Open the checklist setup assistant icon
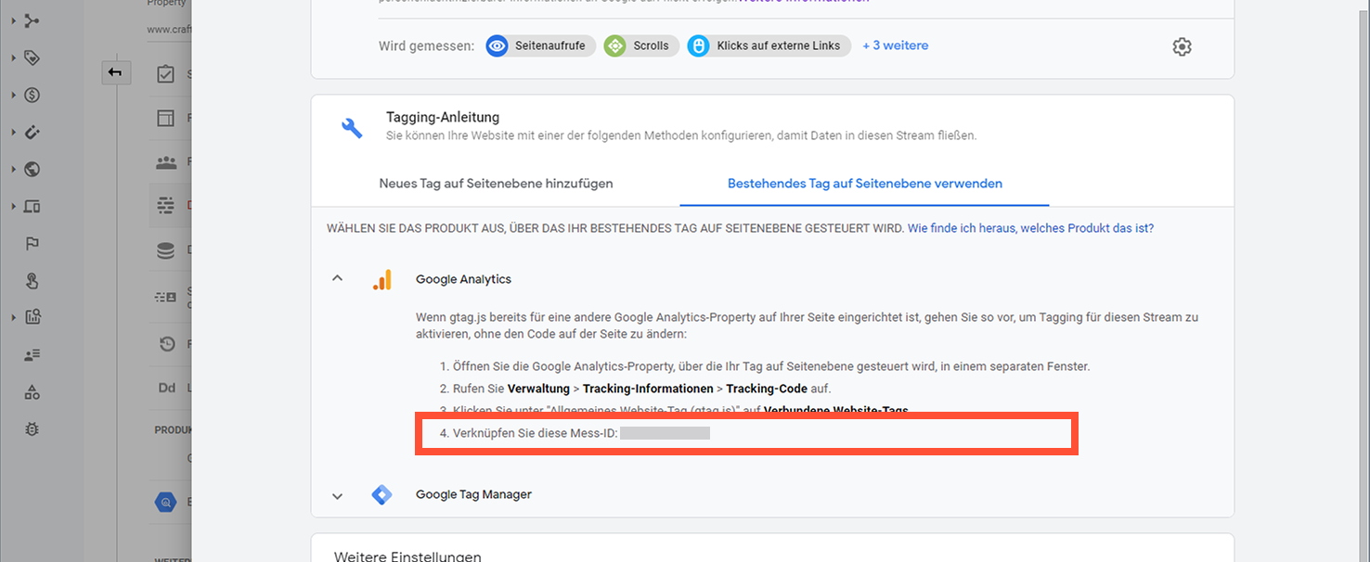The width and height of the screenshot is (1370, 562). (166, 75)
